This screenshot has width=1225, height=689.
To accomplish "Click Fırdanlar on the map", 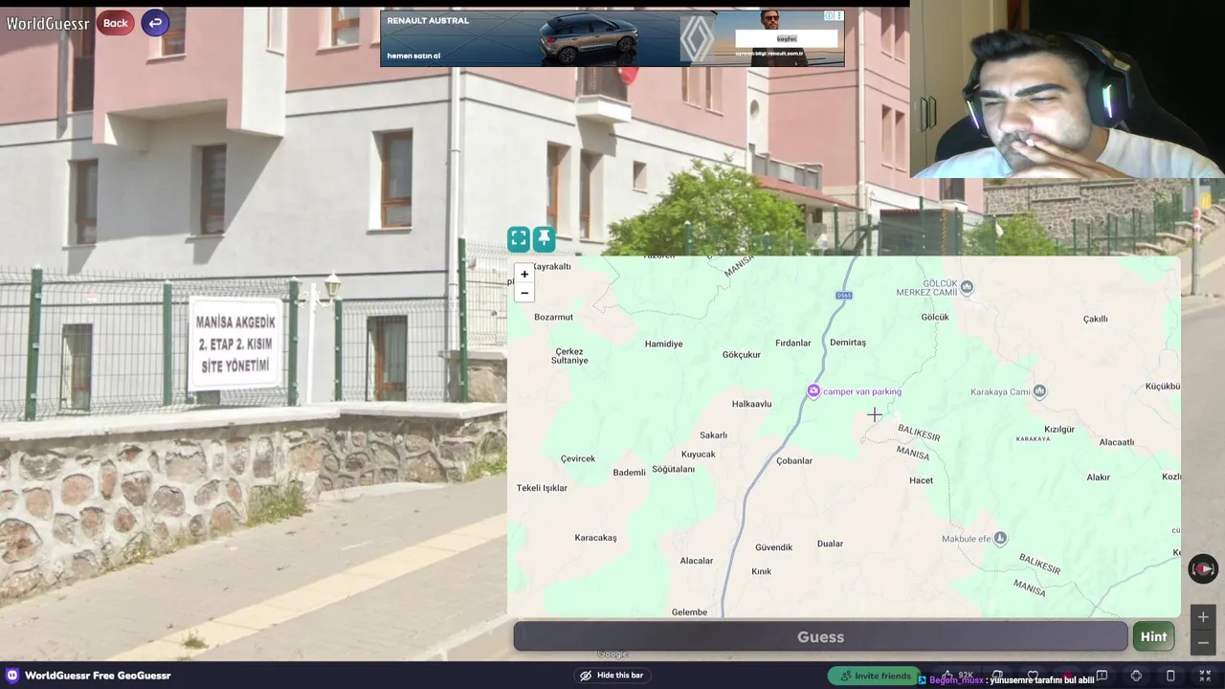I will tap(792, 343).
